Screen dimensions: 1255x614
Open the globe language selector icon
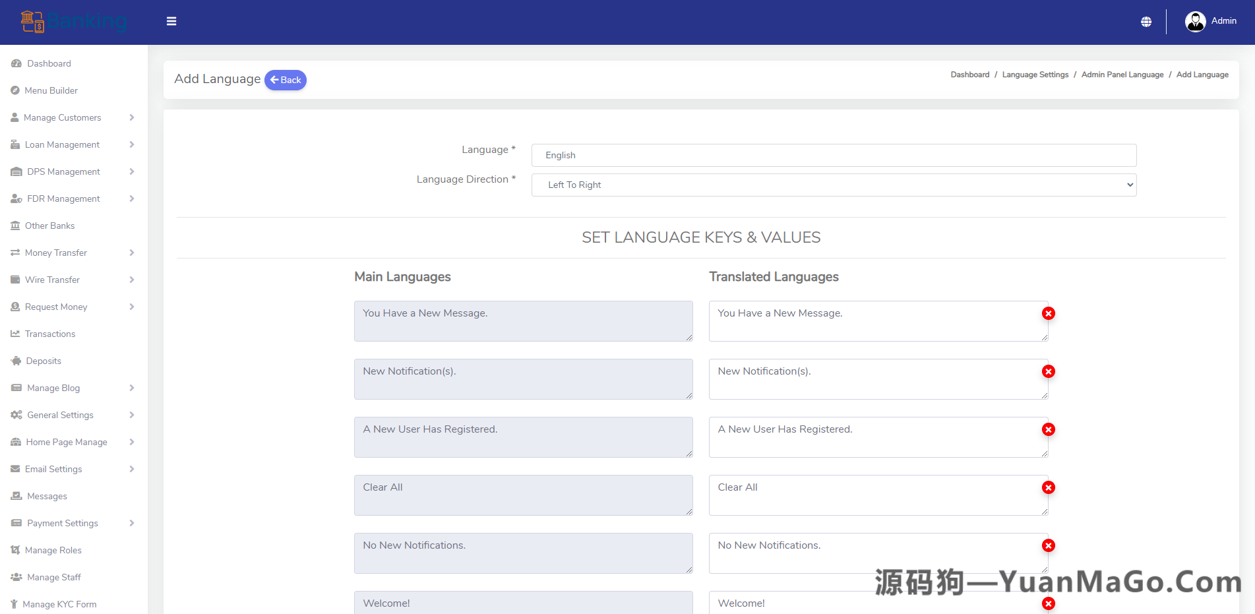coord(1146,22)
